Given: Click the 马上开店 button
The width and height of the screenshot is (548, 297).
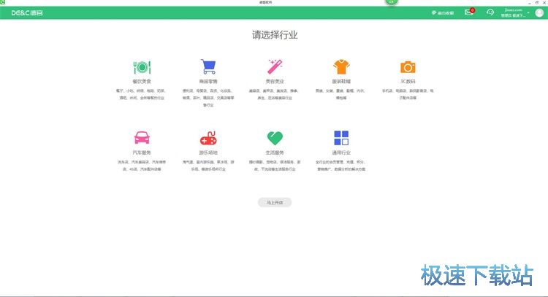Looking at the screenshot, I should pyautogui.click(x=275, y=202).
